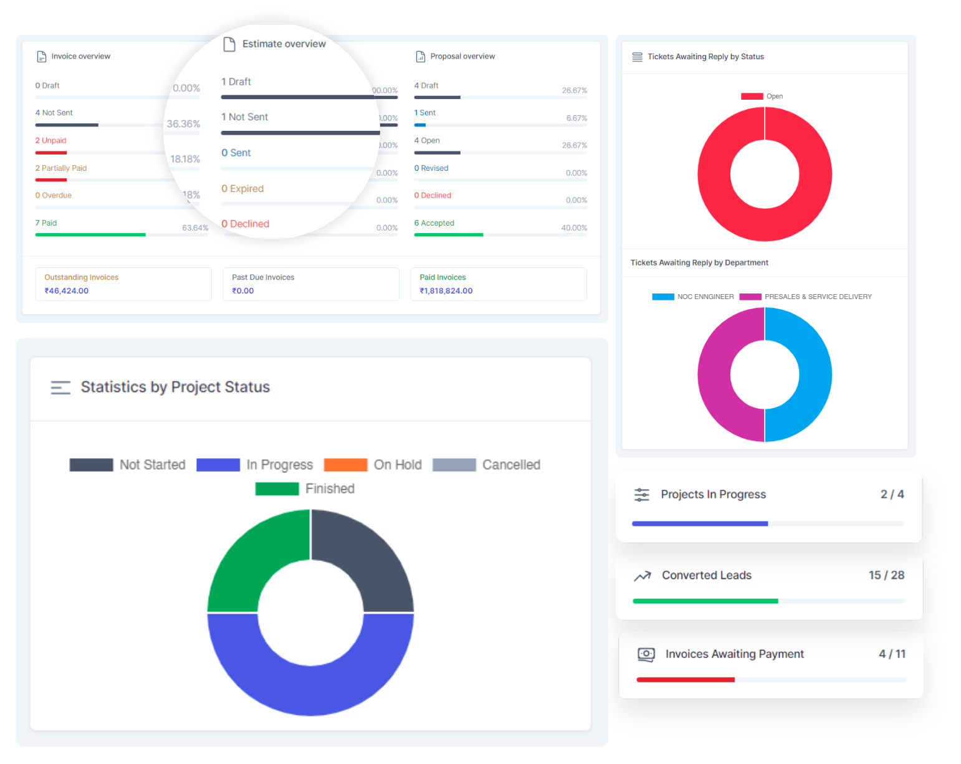This screenshot has height=764, width=961.
Task: Open the 2 Unpaid invoices link
Action: click(x=50, y=141)
